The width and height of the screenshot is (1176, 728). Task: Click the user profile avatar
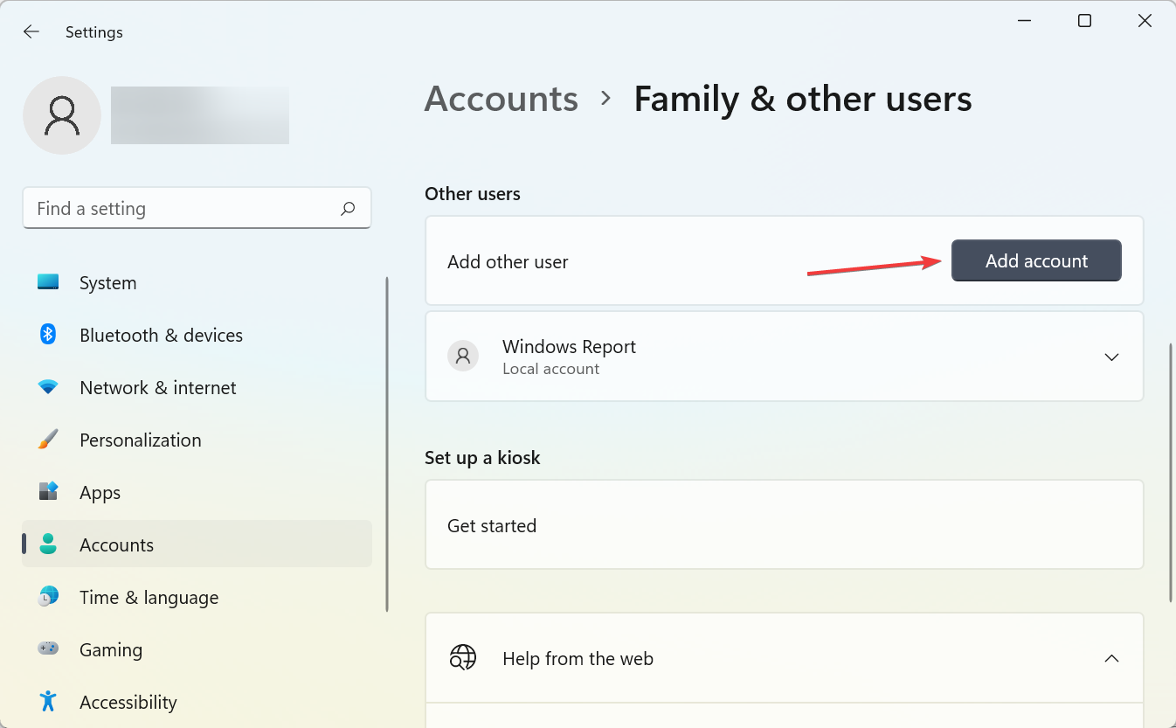(x=62, y=115)
